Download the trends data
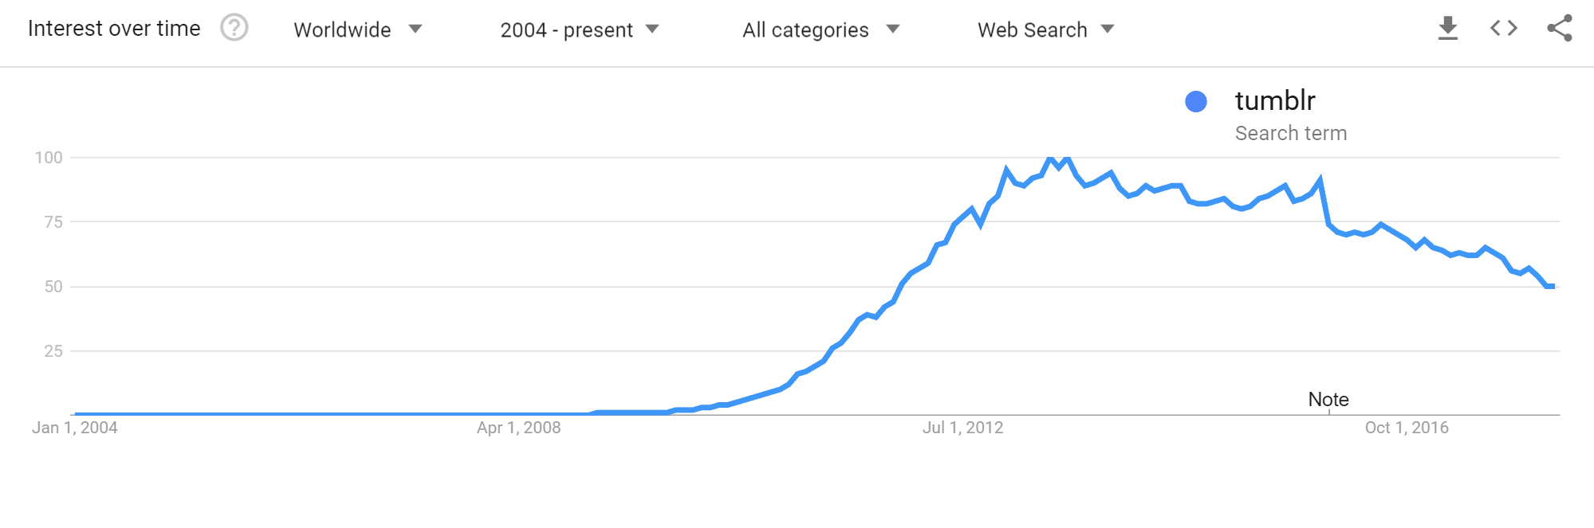This screenshot has width=1594, height=528. pyautogui.click(x=1447, y=28)
